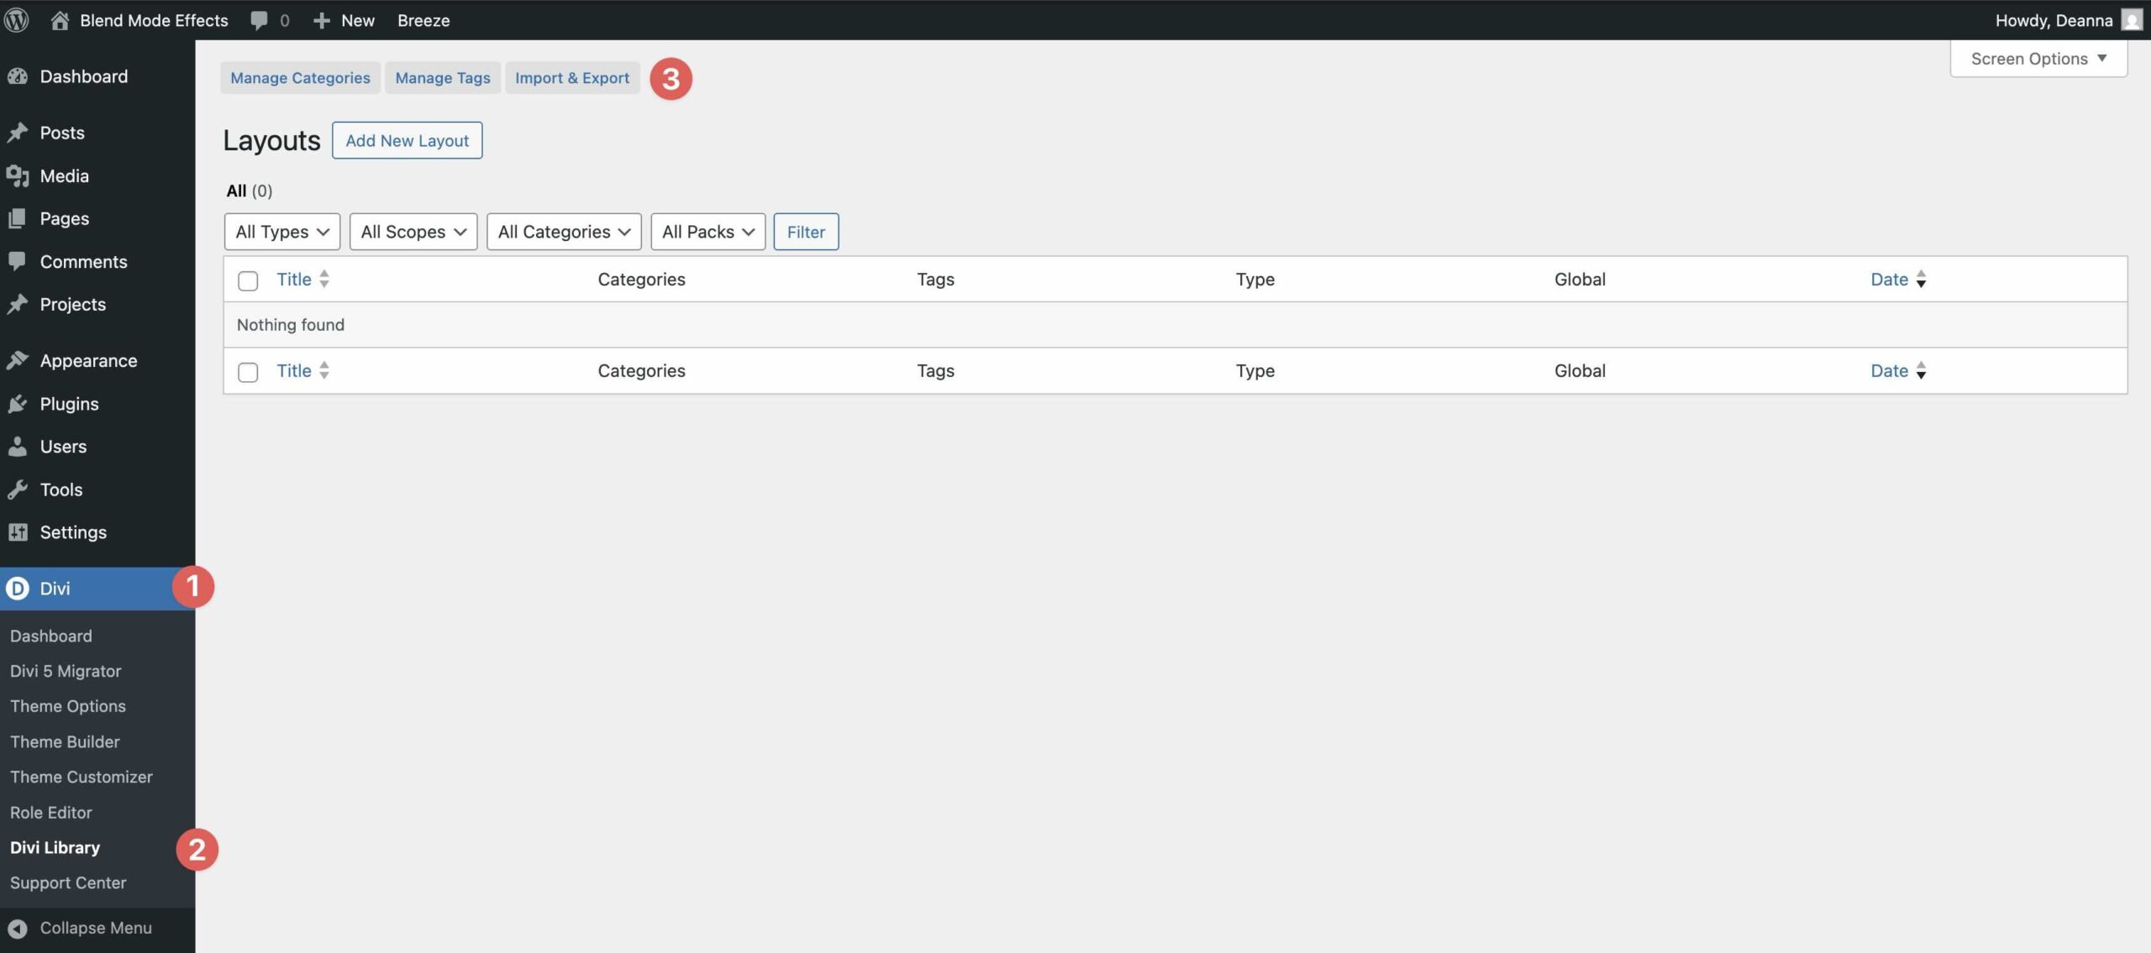The image size is (2151, 953).
Task: Click the Add New Layout button
Action: [x=407, y=140]
